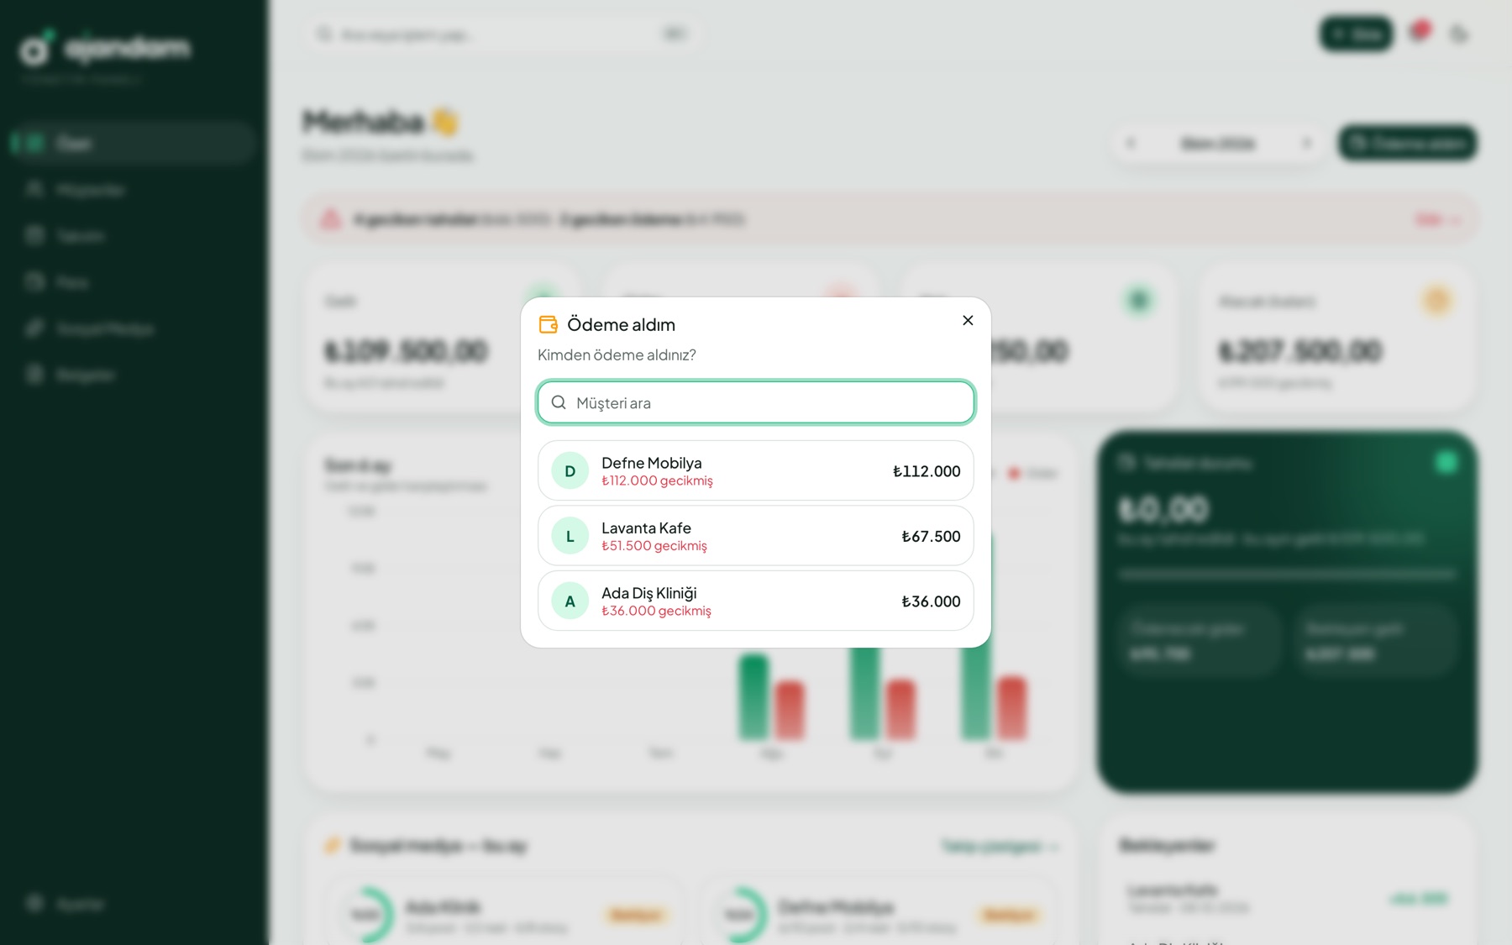Choose Lavanta Kafe as the paying customer
Viewport: 1512px width, 945px height.
point(756,536)
